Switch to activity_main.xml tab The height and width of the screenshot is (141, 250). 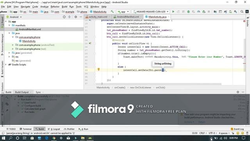point(98,17)
